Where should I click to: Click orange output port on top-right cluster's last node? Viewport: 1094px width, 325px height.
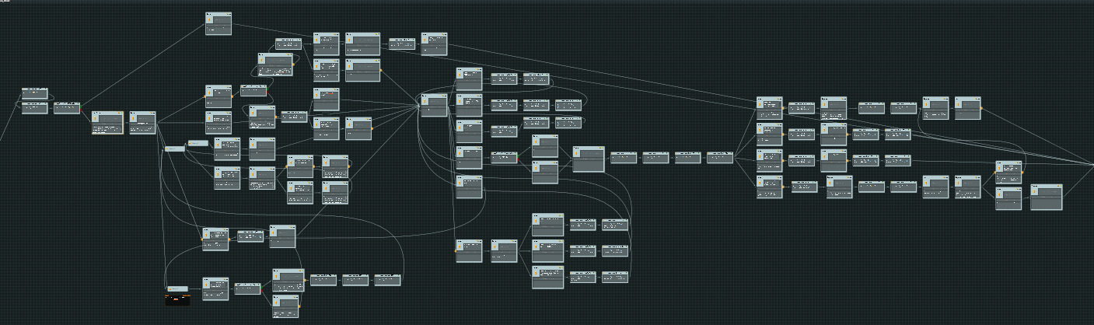point(981,109)
